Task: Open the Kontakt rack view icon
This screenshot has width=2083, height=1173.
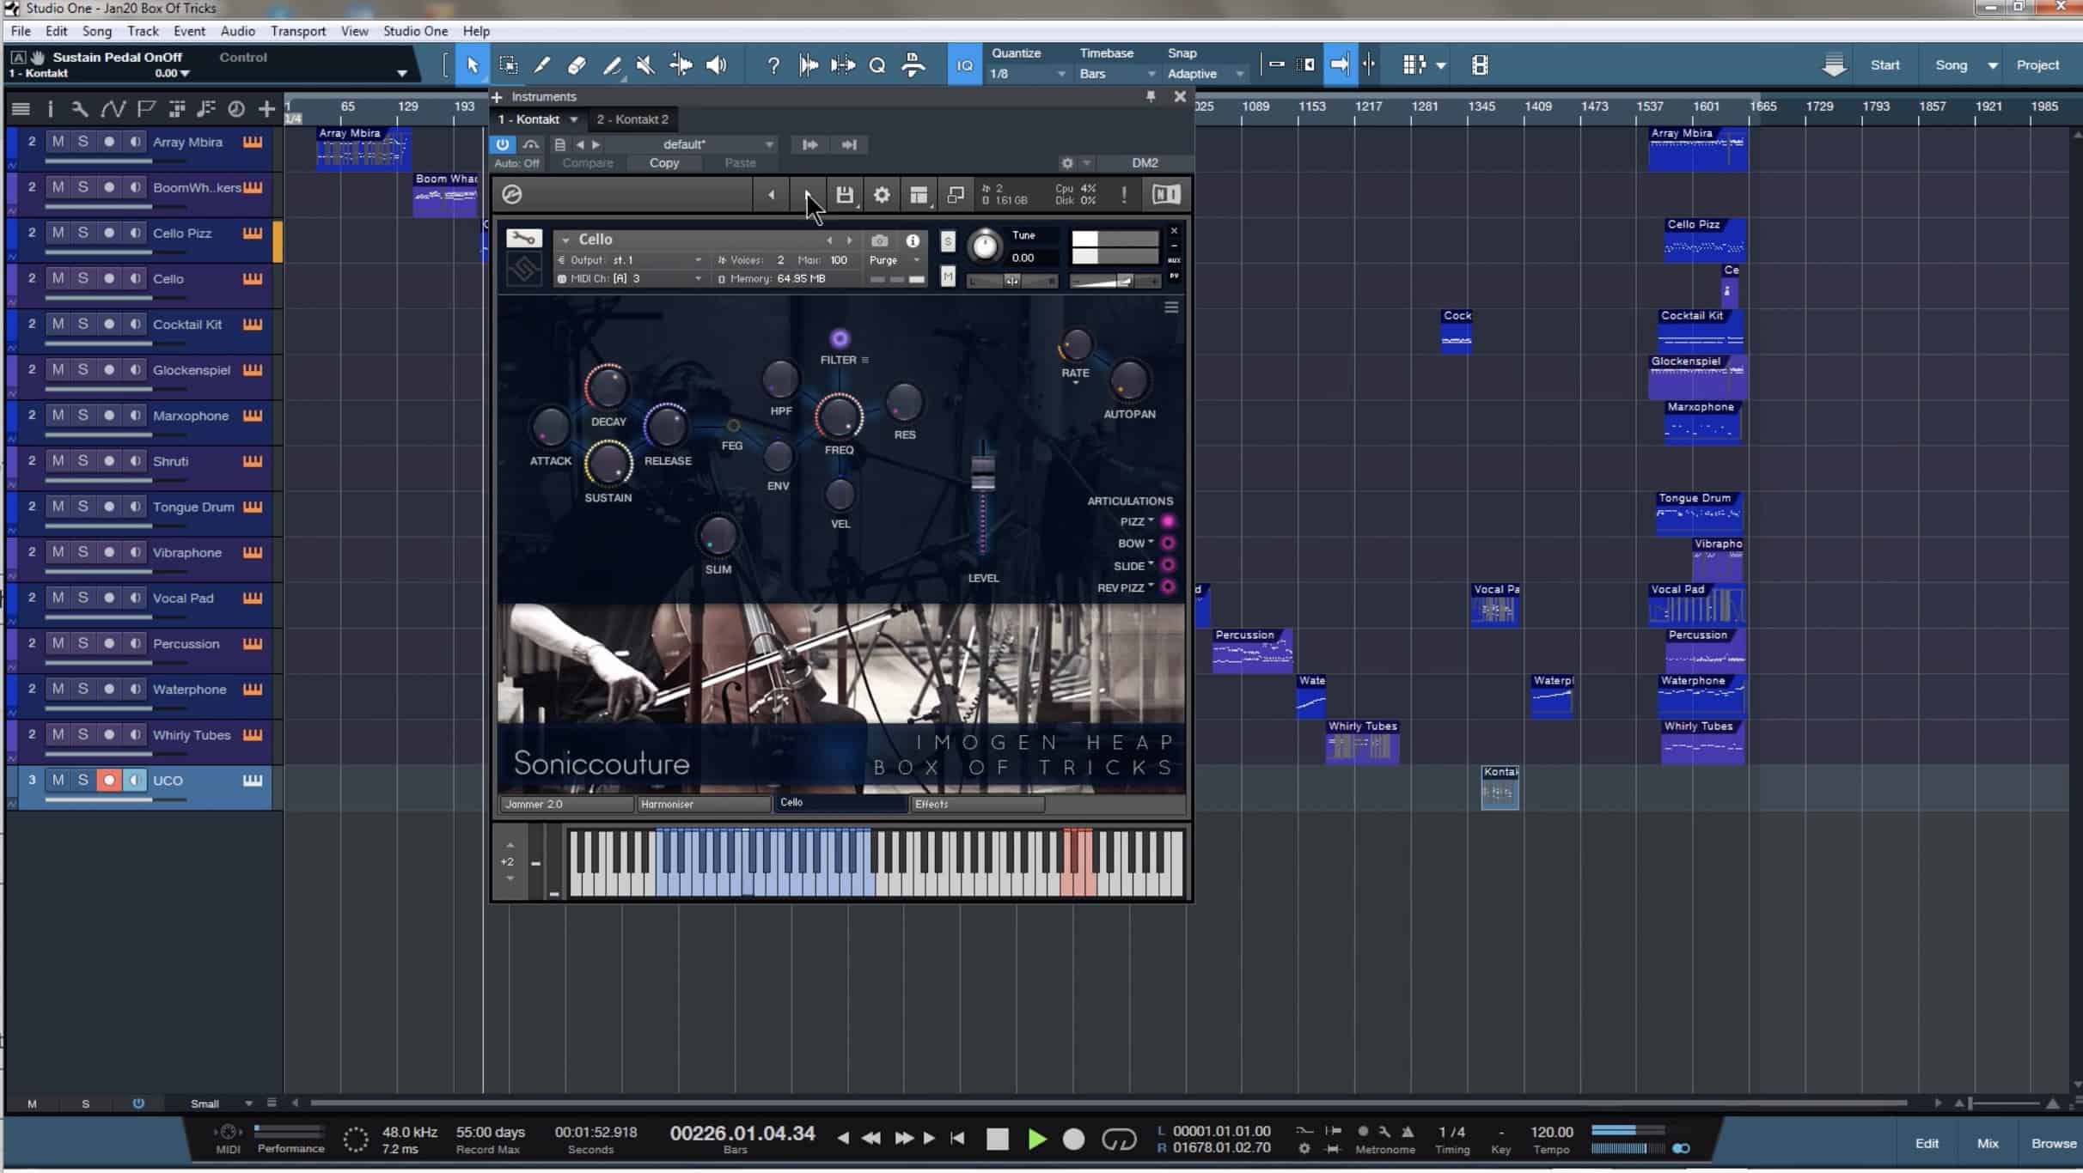Action: (x=919, y=195)
